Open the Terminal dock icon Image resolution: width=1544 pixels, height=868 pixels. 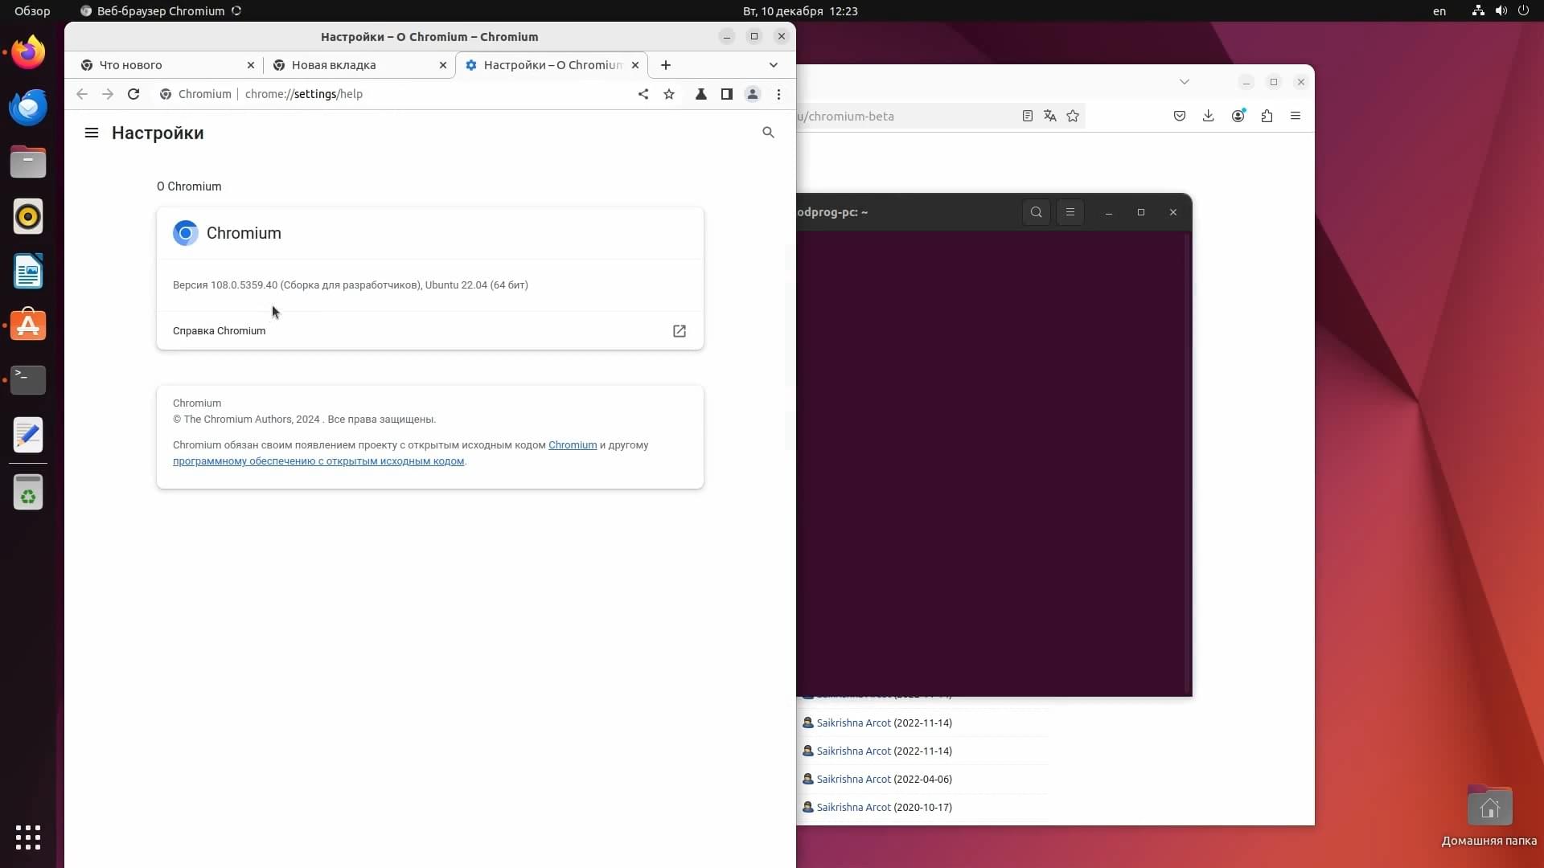(28, 379)
